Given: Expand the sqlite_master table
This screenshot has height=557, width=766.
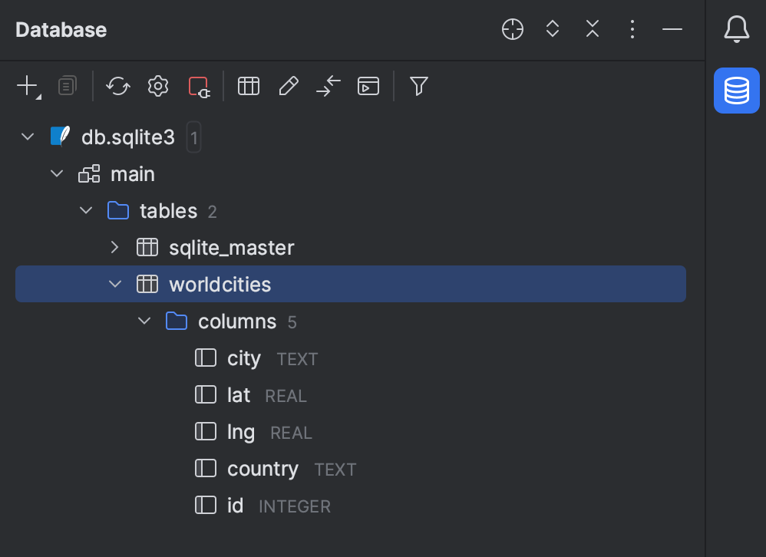Looking at the screenshot, I should 114,247.
